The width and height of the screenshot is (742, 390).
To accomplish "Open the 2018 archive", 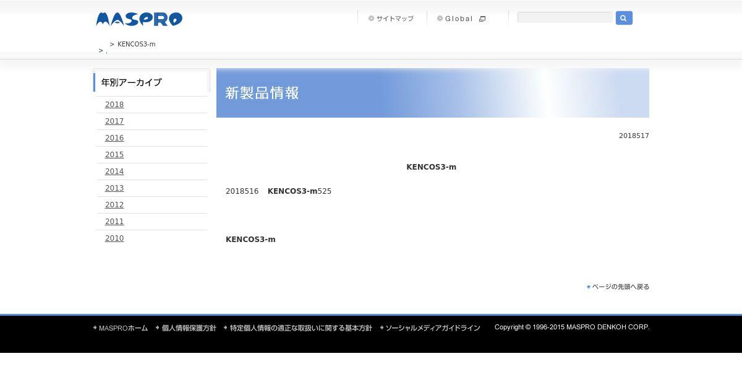I will [x=114, y=105].
